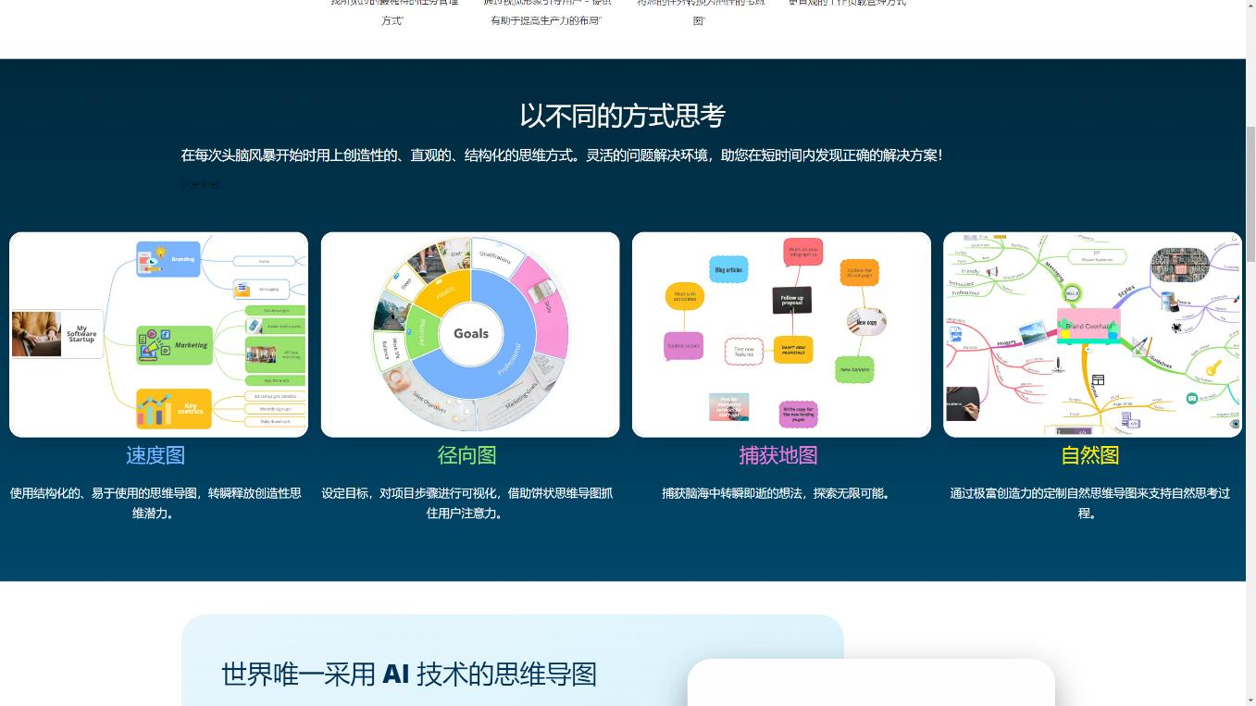Click the description starting 通过极富创造力的定制自然思维导图

tap(1090, 503)
